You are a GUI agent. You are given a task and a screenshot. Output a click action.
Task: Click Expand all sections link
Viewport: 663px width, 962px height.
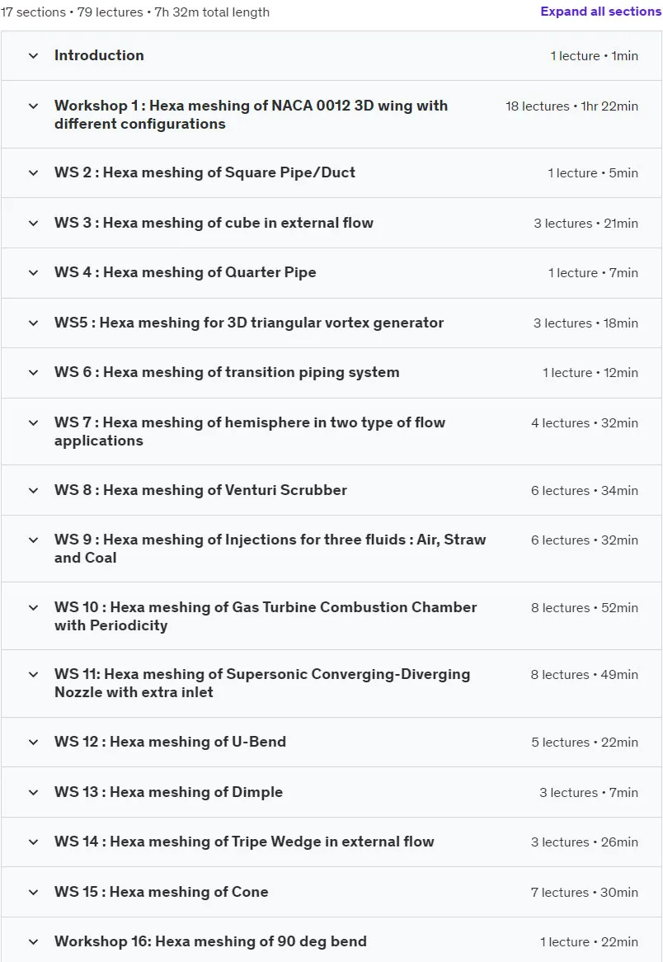pyautogui.click(x=600, y=12)
